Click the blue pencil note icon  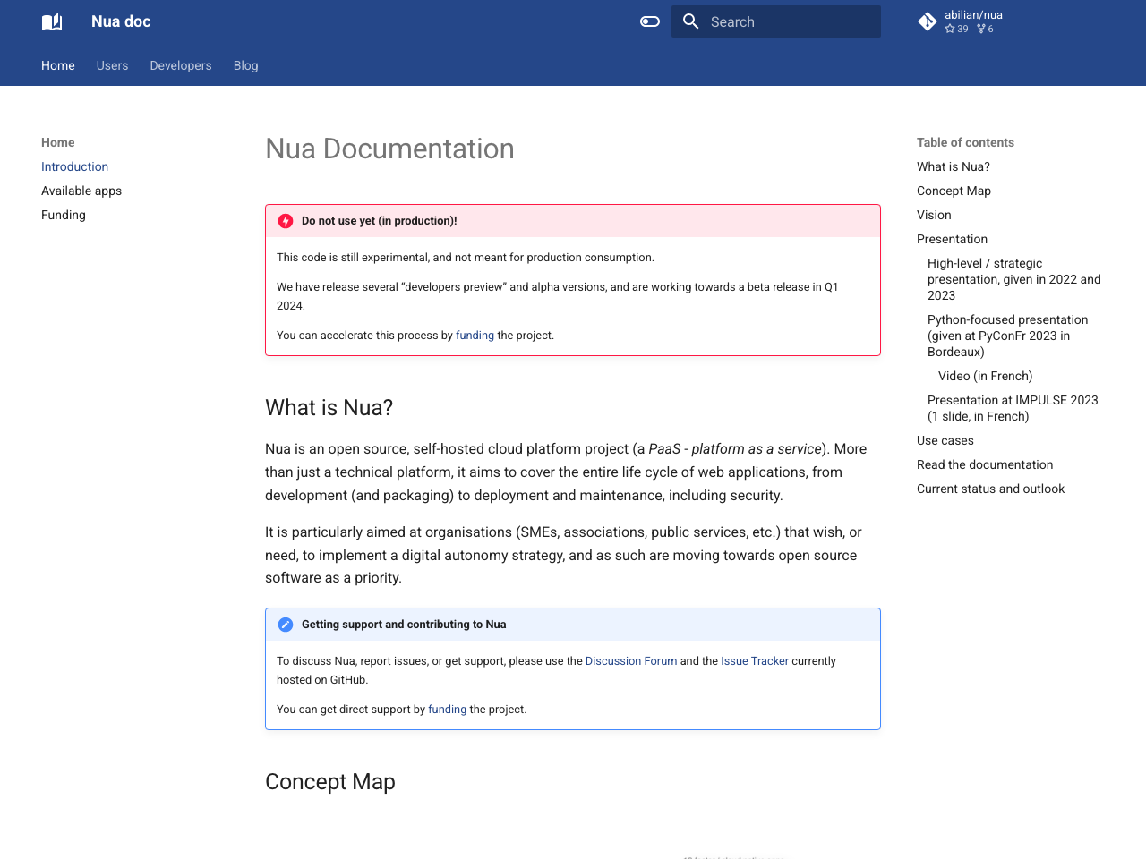pyautogui.click(x=286, y=625)
